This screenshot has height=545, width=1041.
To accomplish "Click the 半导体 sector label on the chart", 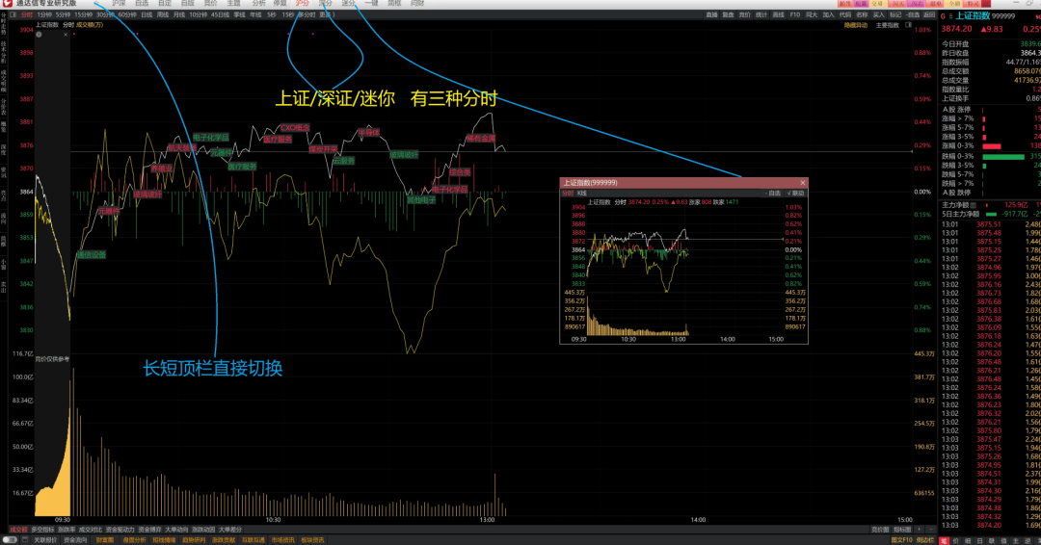I will [x=369, y=133].
